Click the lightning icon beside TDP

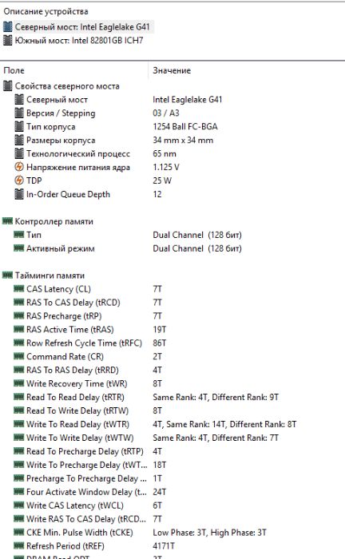pos(19,180)
